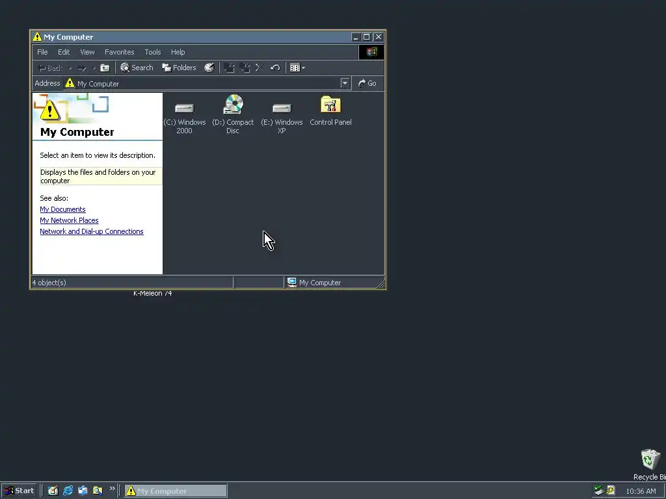Click the Move To toolbar icon

(x=230, y=68)
